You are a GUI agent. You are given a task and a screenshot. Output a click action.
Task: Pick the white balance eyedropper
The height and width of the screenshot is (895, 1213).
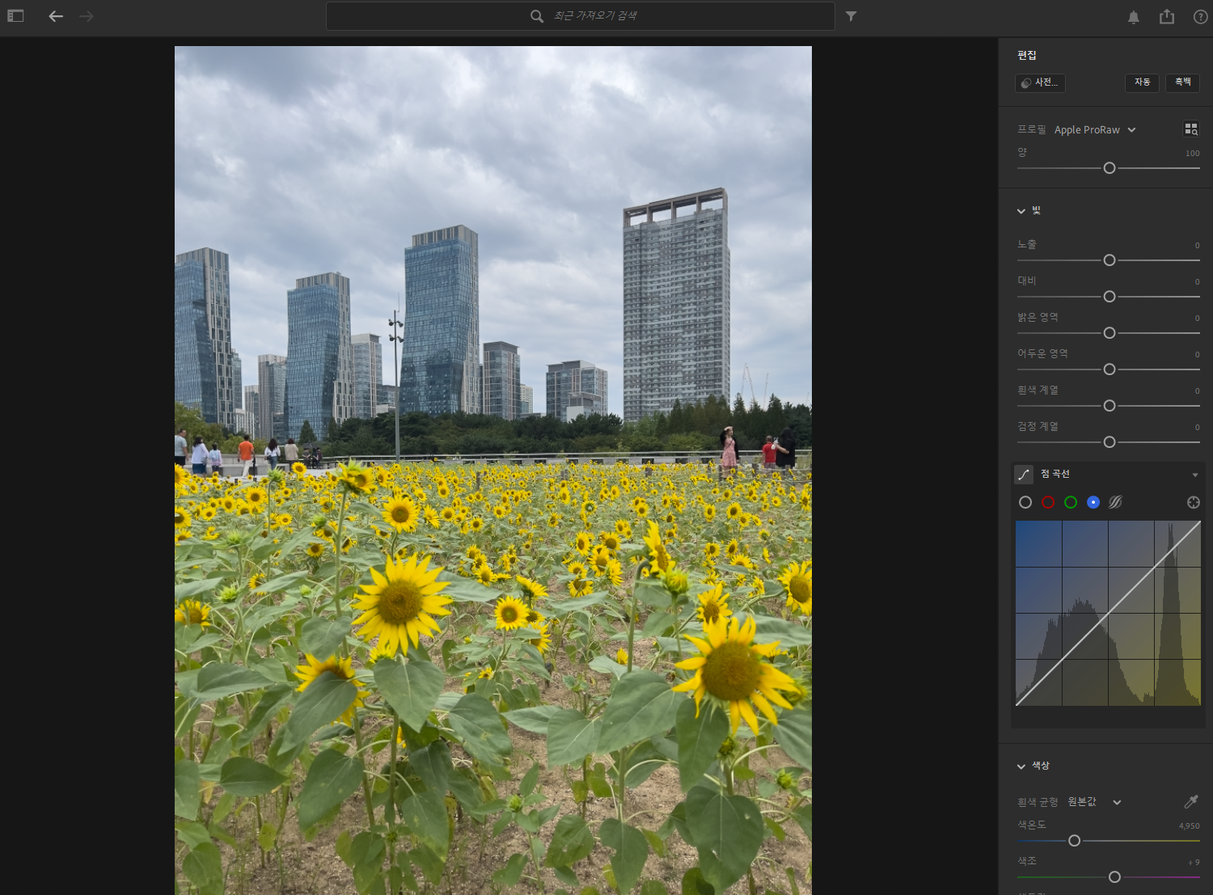click(x=1191, y=801)
